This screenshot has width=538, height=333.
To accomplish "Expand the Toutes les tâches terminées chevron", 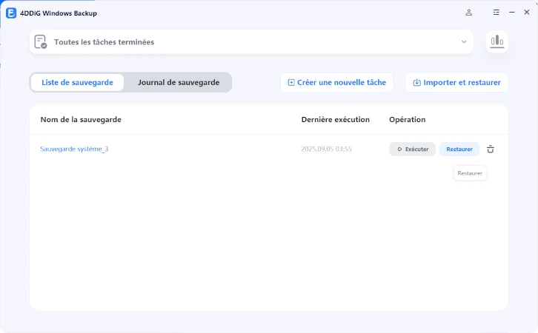I will 464,41.
